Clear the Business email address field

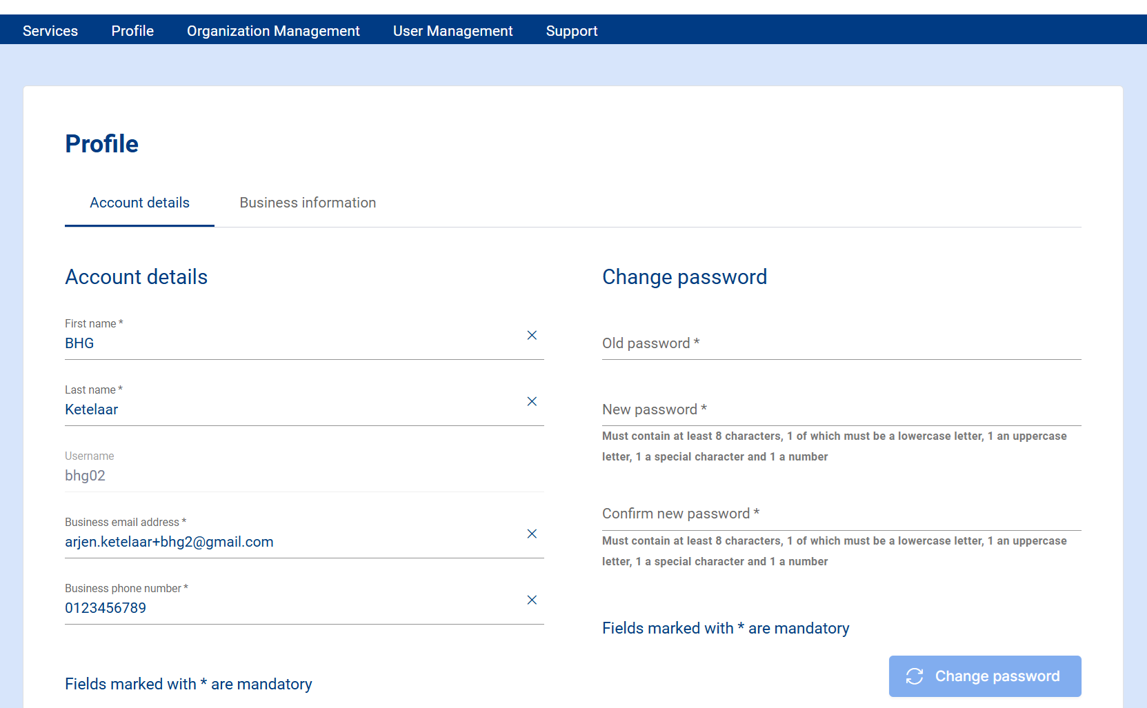click(x=532, y=534)
